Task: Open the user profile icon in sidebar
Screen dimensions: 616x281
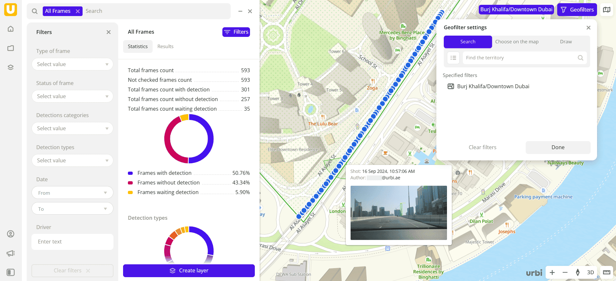Action: point(11,234)
